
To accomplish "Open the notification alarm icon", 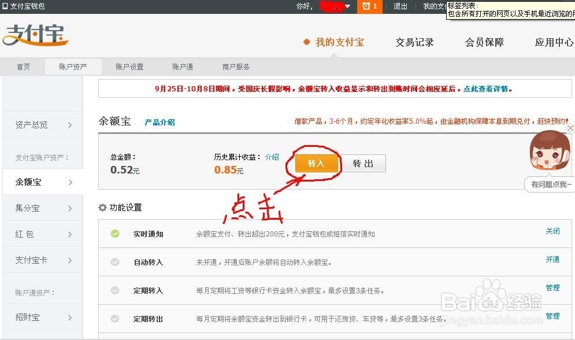I will [366, 6].
